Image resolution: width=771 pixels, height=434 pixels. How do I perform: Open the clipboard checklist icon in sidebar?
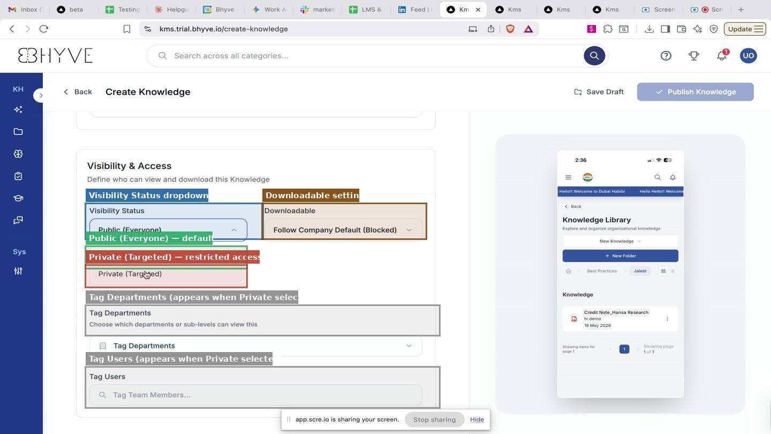pyautogui.click(x=18, y=176)
